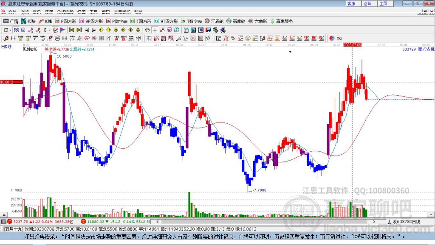Click the 11080.32 Shenzhen index status entry
This screenshot has height=245, width=435.
[x=116, y=222]
